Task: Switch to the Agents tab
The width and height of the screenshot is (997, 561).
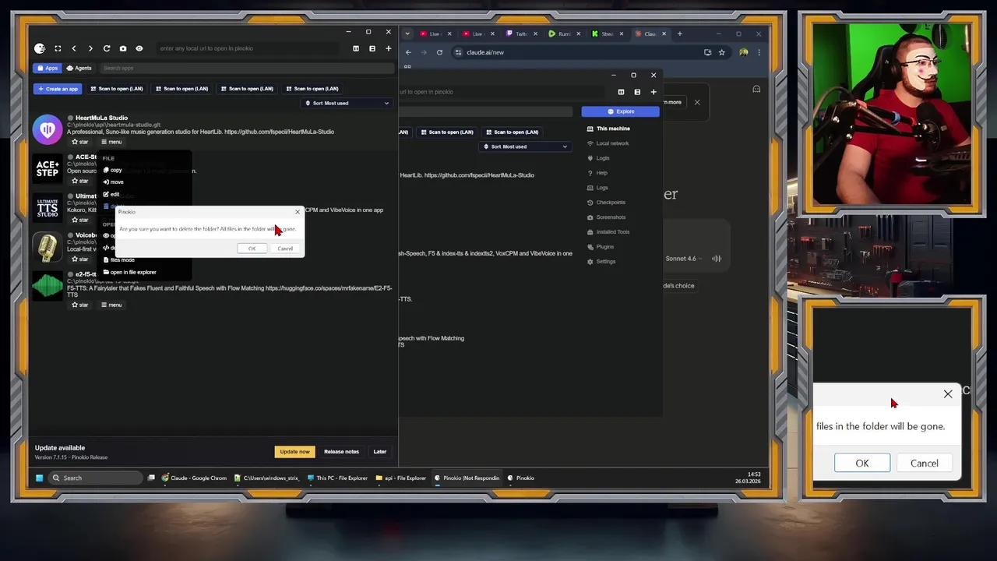Action: pyautogui.click(x=79, y=68)
